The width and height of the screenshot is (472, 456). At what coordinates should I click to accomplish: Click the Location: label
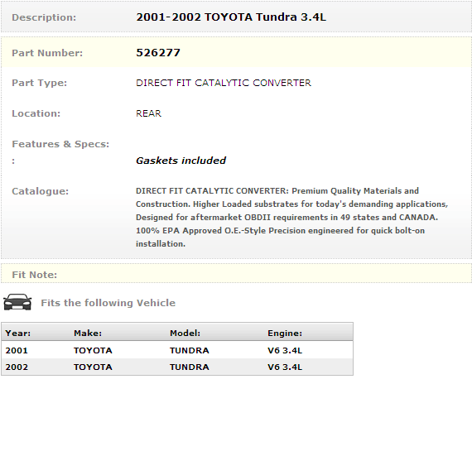(x=36, y=113)
